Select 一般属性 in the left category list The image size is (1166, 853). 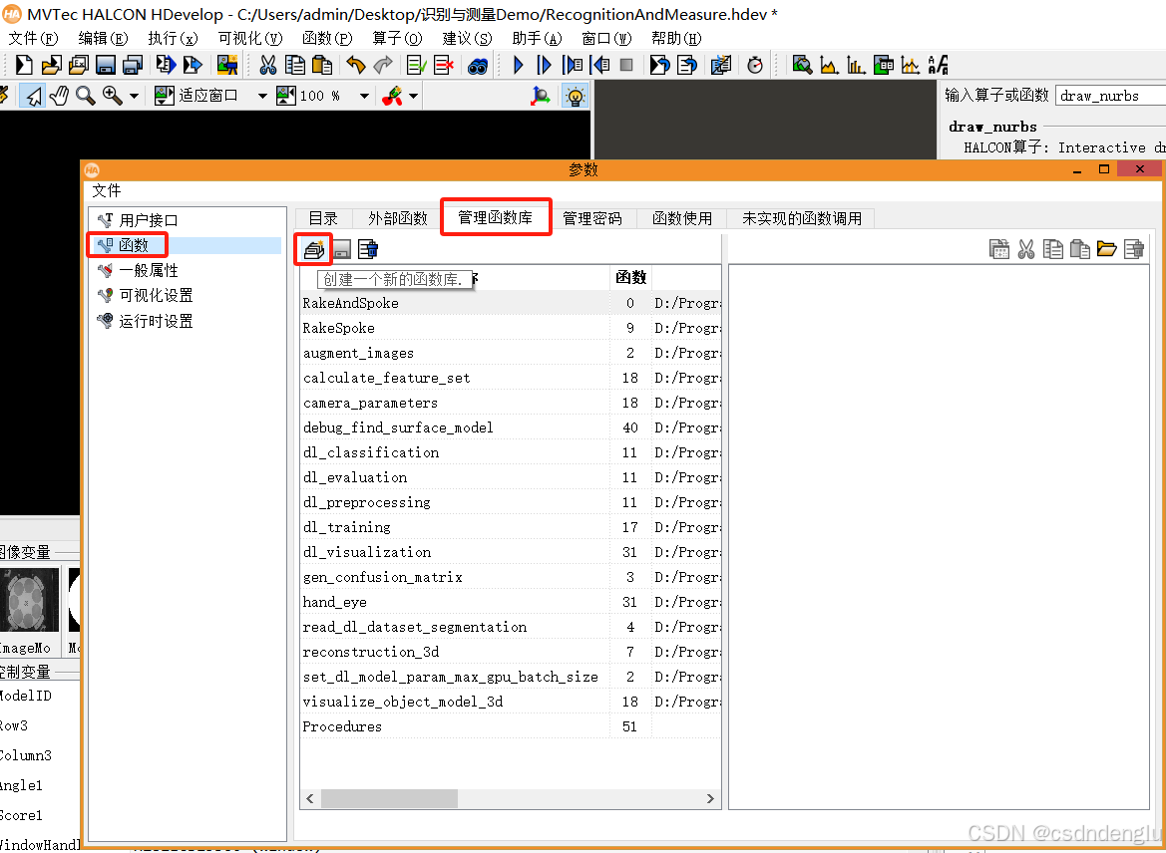148,270
